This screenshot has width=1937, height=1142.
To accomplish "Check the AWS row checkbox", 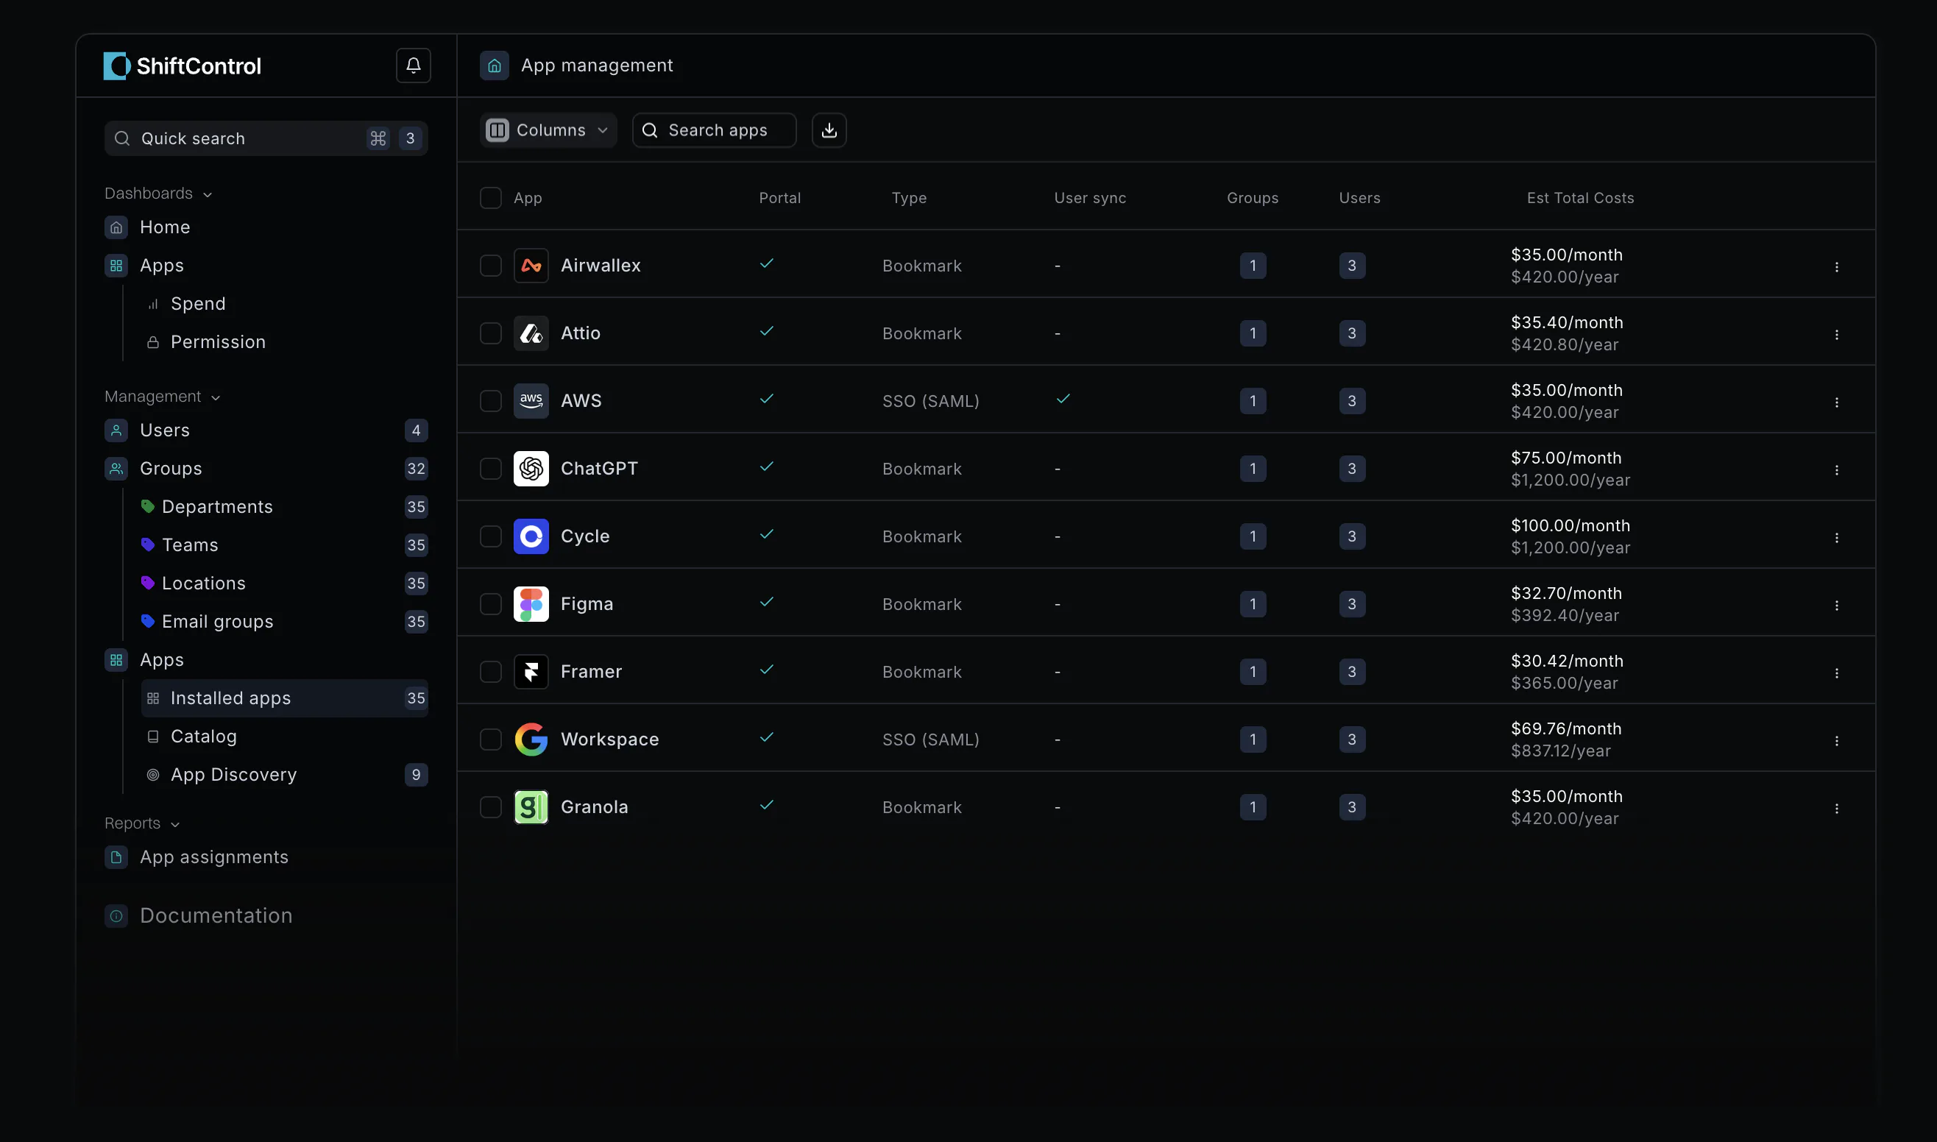I will pos(490,401).
